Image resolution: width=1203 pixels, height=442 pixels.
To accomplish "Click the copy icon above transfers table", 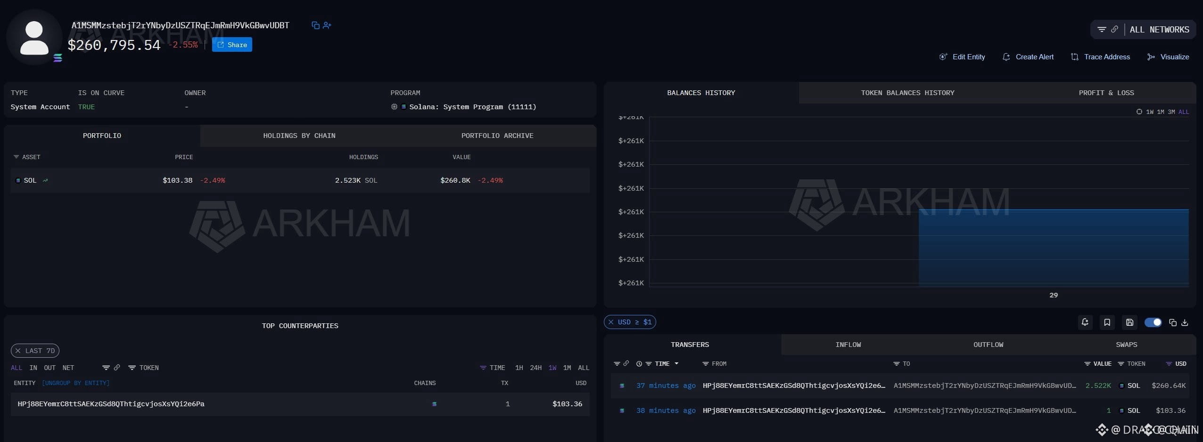I will click(1173, 322).
